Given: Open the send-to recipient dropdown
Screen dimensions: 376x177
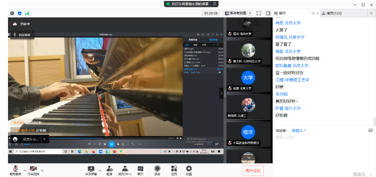Looking at the screenshot, I should (x=299, y=131).
